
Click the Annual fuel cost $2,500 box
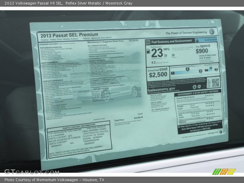[157, 73]
